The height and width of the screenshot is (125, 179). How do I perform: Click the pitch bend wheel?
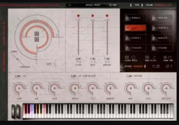pyautogui.click(x=13, y=111)
